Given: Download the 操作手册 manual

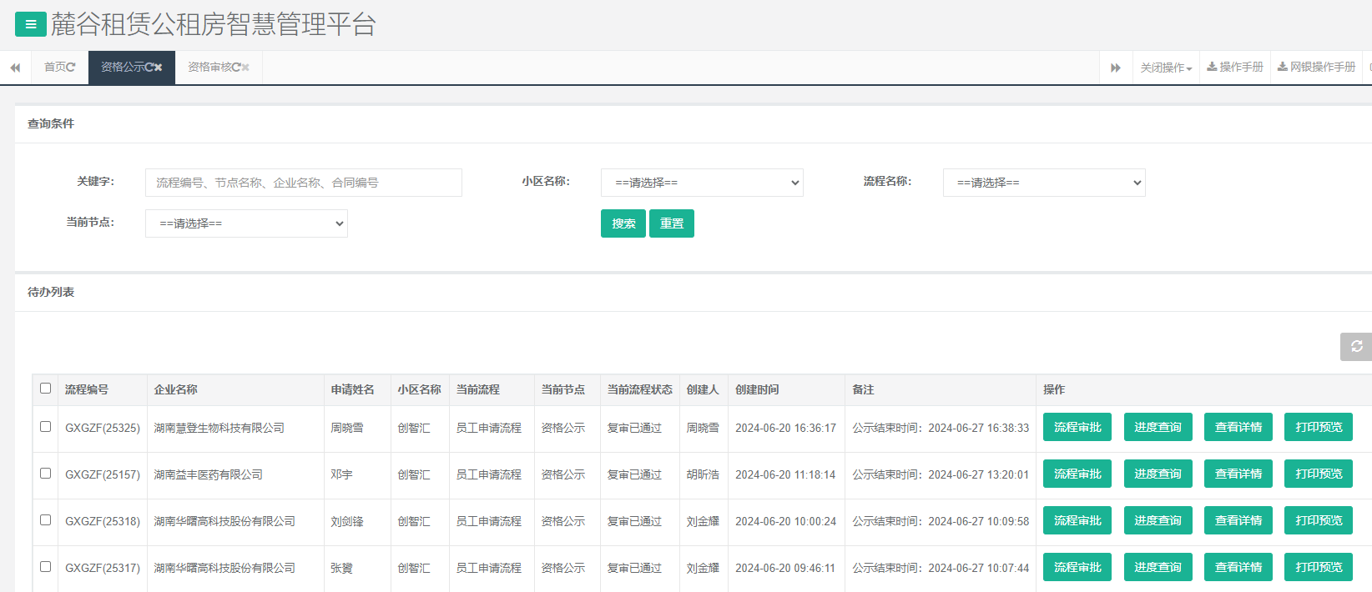Looking at the screenshot, I should click(1235, 67).
